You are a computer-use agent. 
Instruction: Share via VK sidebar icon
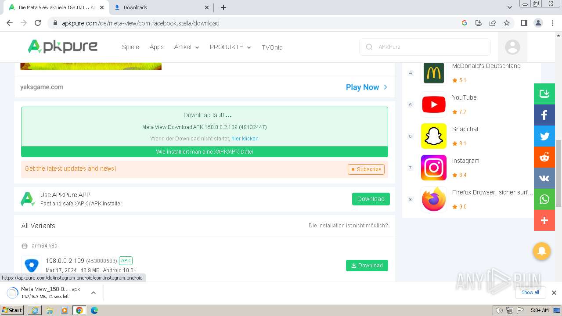[544, 178]
